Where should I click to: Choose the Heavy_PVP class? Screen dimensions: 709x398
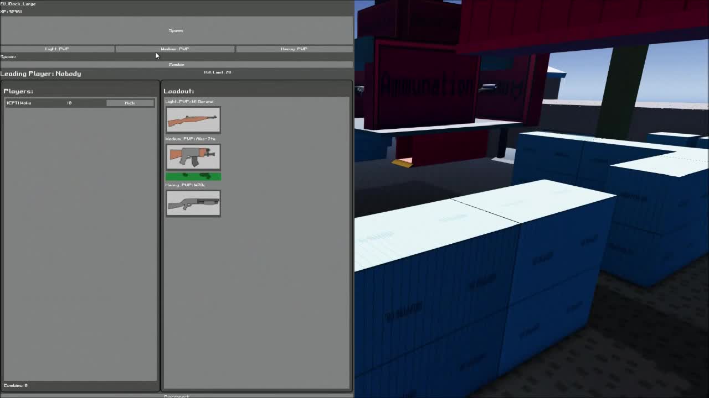click(x=294, y=49)
